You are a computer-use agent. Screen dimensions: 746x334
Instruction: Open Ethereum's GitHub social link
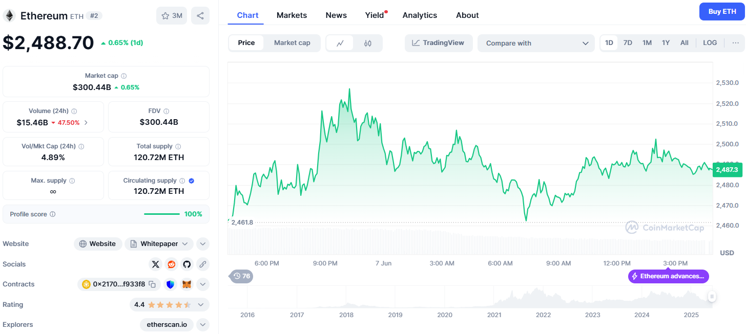187,264
